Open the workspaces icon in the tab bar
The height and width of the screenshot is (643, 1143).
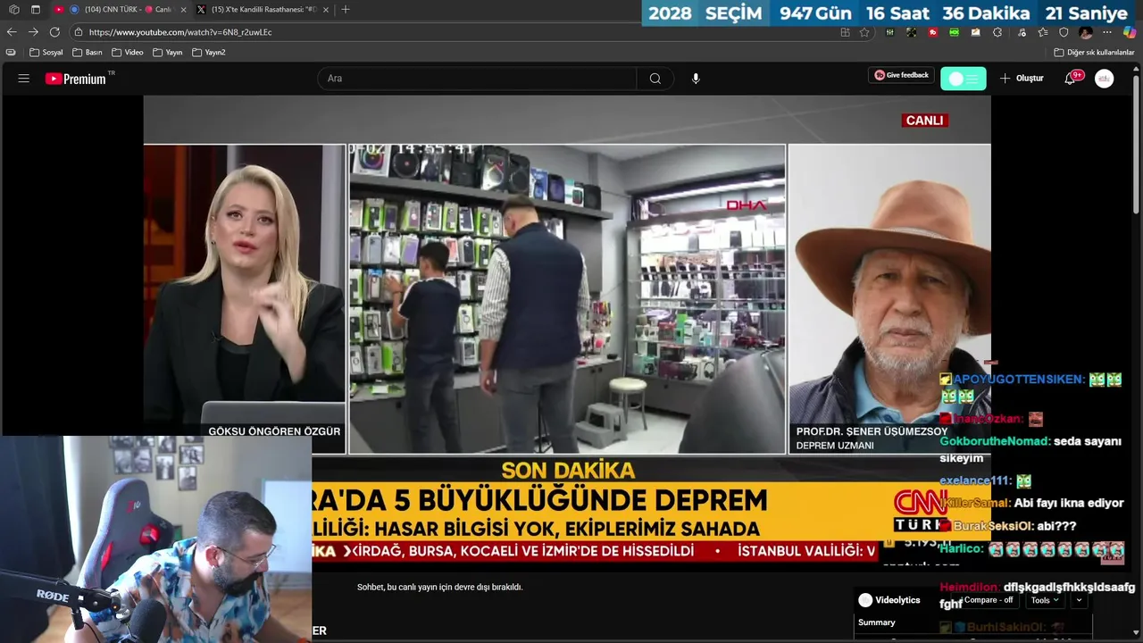pos(14,10)
